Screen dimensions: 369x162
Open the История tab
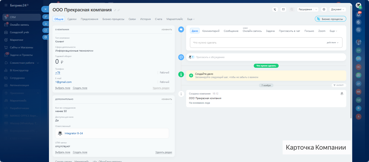(x=145, y=19)
